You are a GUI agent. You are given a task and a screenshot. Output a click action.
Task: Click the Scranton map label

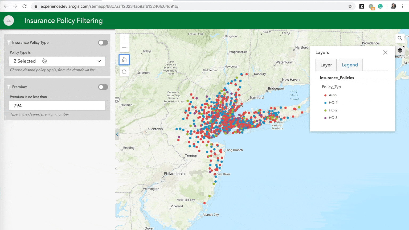coord(143,73)
